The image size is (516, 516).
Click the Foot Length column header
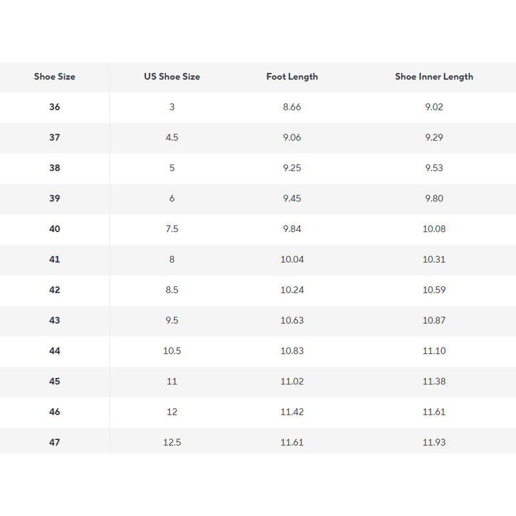click(x=292, y=77)
